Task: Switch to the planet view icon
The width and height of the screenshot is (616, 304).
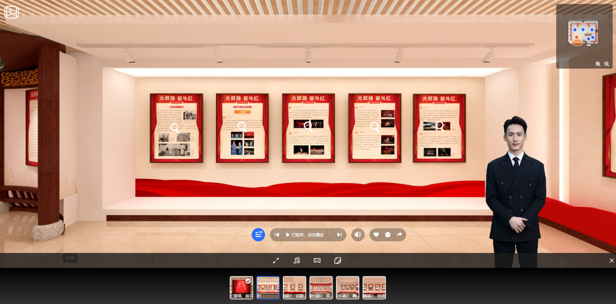Action: click(337, 260)
